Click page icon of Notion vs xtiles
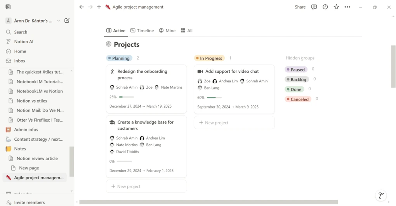 pos(10,101)
